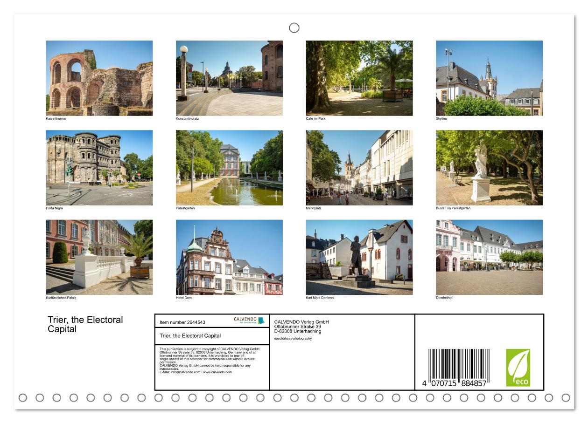This screenshot has width=588, height=423.
Task: Click the 'Konstantinplatz' caption
Action: [188, 119]
